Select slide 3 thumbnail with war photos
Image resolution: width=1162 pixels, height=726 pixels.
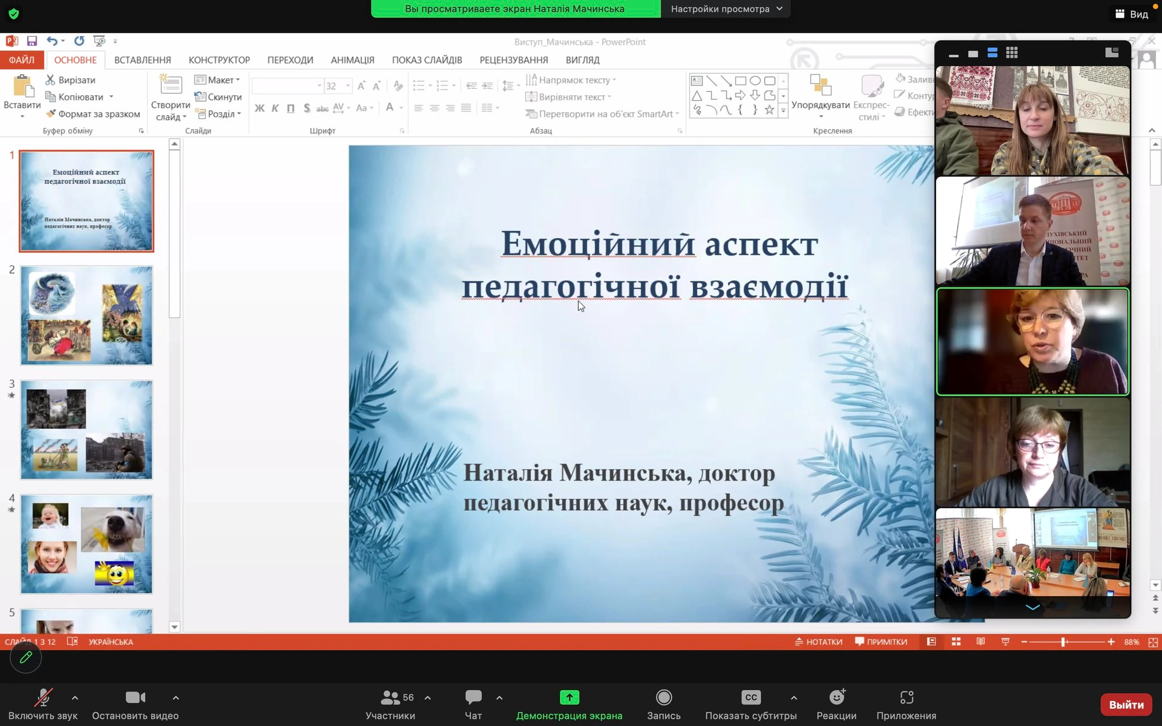tap(86, 430)
